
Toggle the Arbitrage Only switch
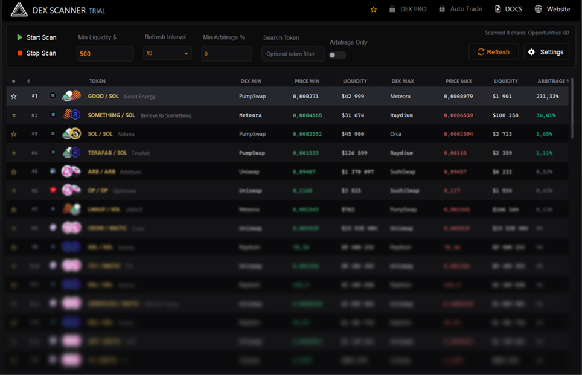[x=337, y=55]
